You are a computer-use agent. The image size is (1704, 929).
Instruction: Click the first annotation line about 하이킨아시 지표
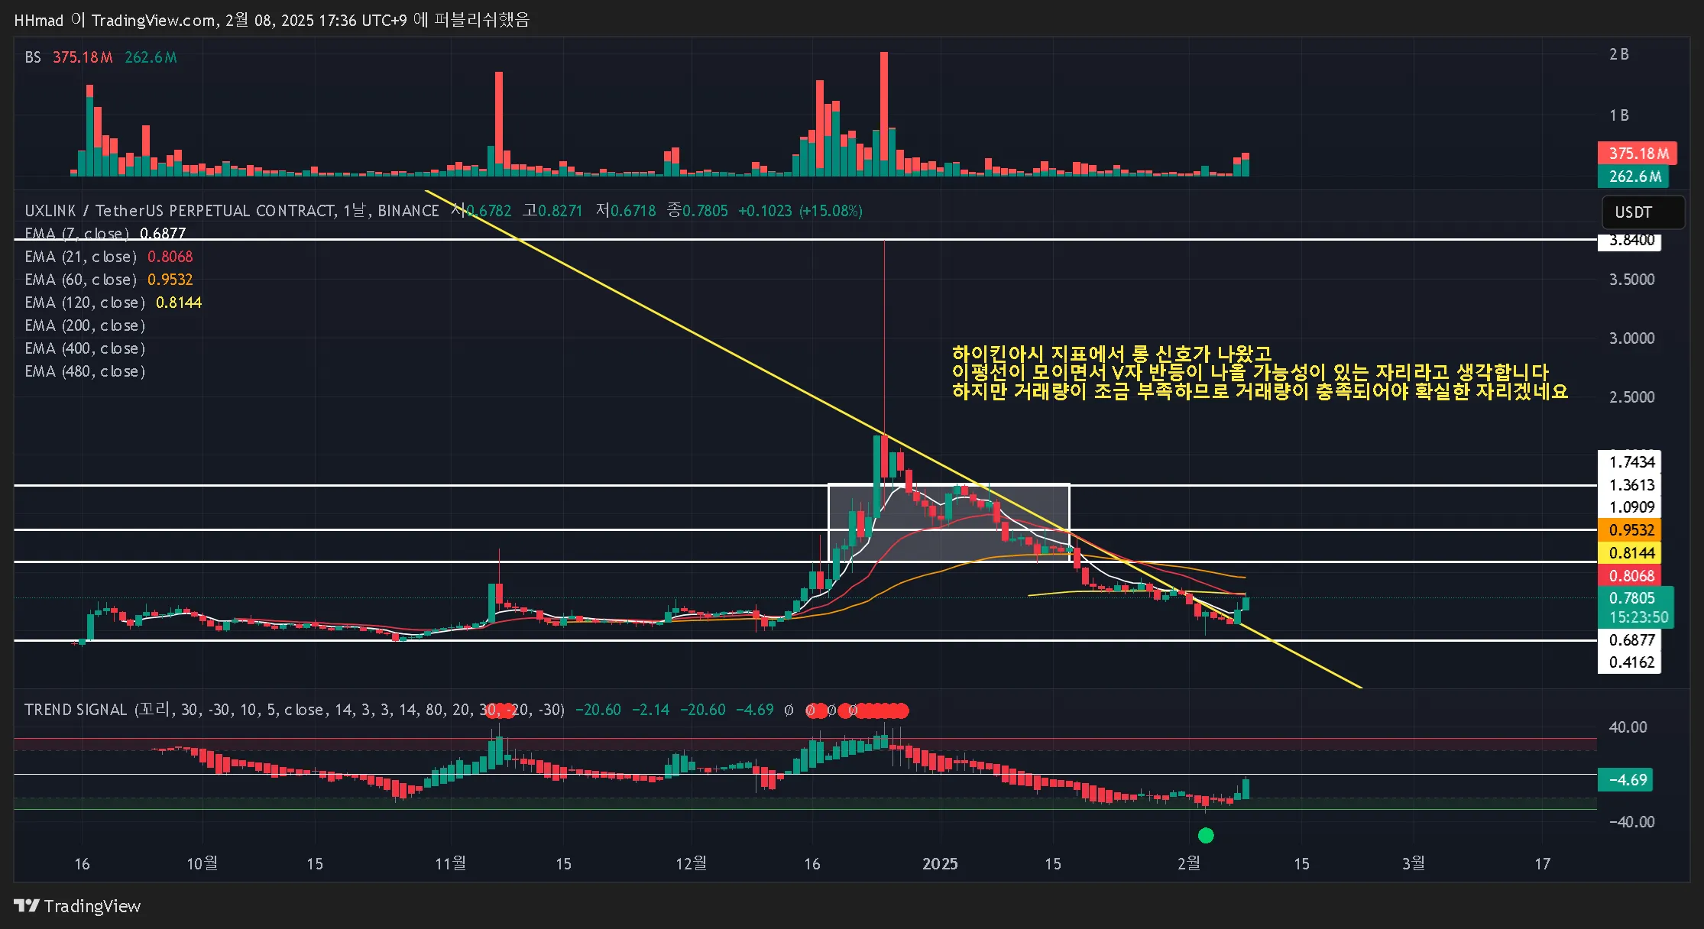[x=1112, y=354]
